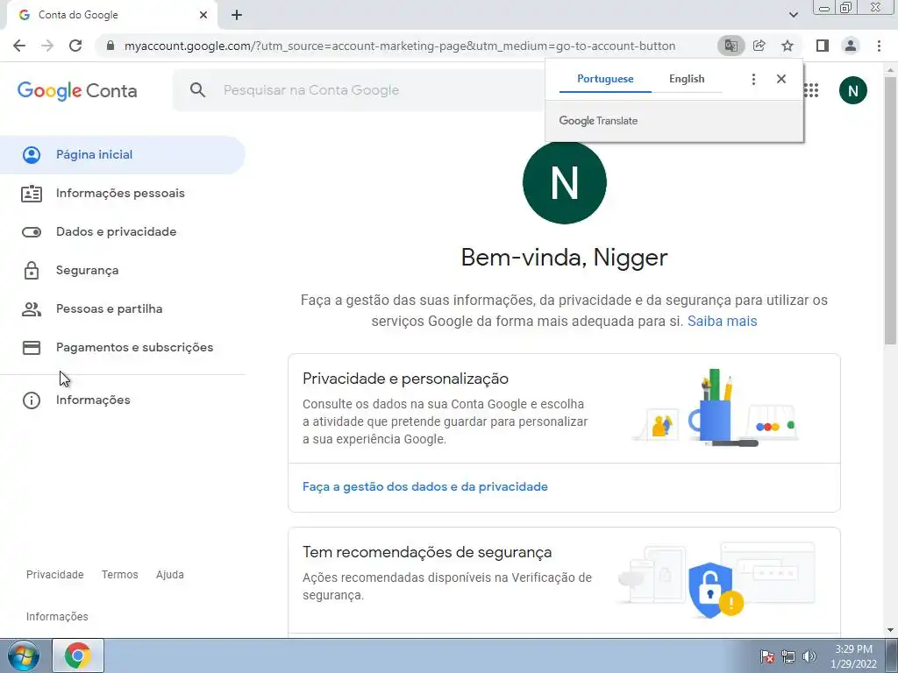Click the search magnifier icon

pyautogui.click(x=197, y=90)
